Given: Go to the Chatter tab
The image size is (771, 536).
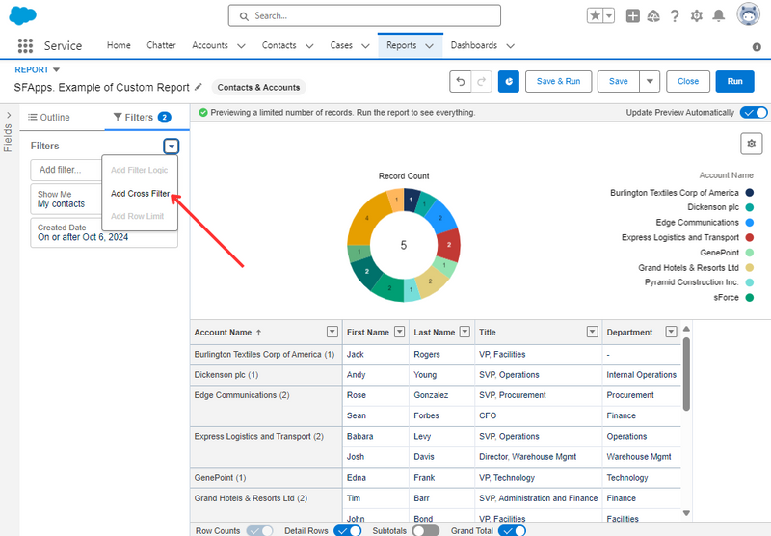Looking at the screenshot, I should click(x=161, y=45).
